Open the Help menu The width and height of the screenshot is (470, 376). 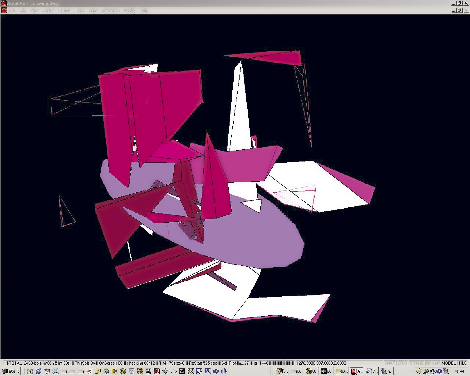tap(144, 10)
